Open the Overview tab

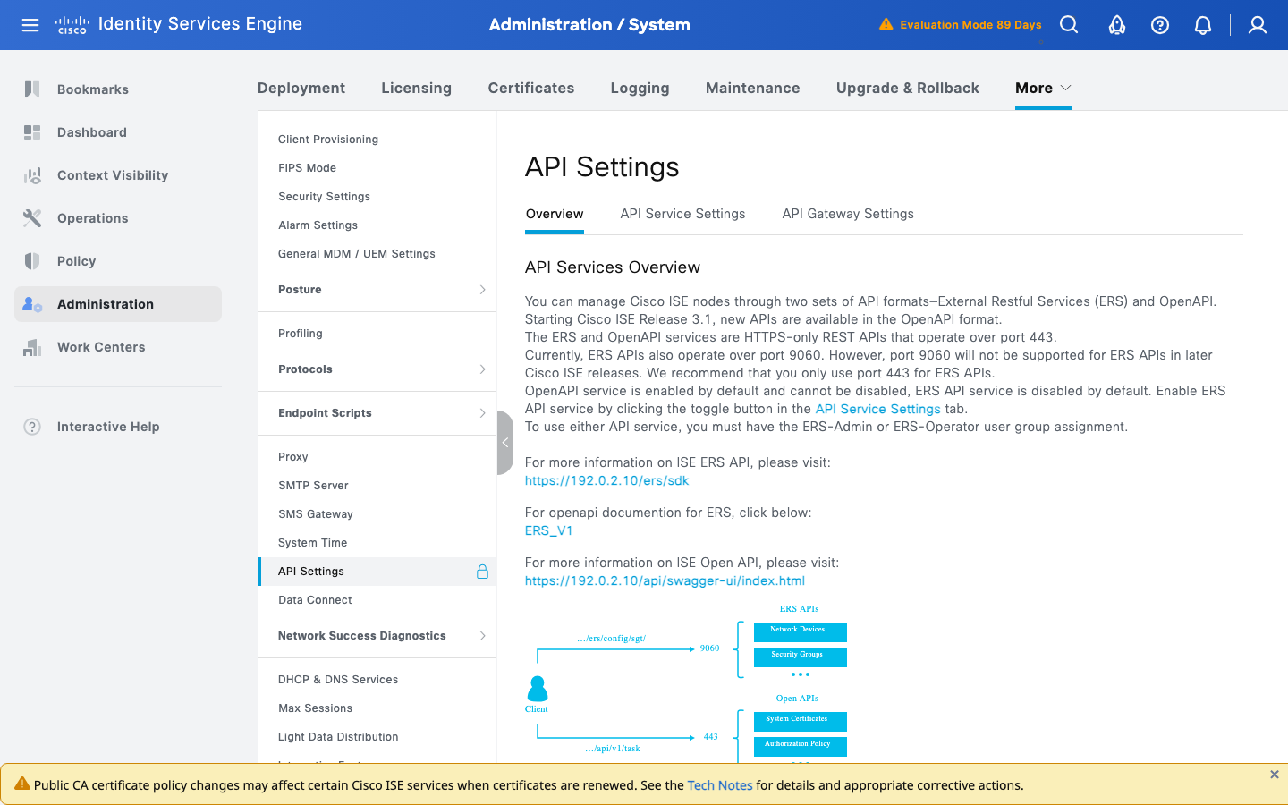click(555, 214)
